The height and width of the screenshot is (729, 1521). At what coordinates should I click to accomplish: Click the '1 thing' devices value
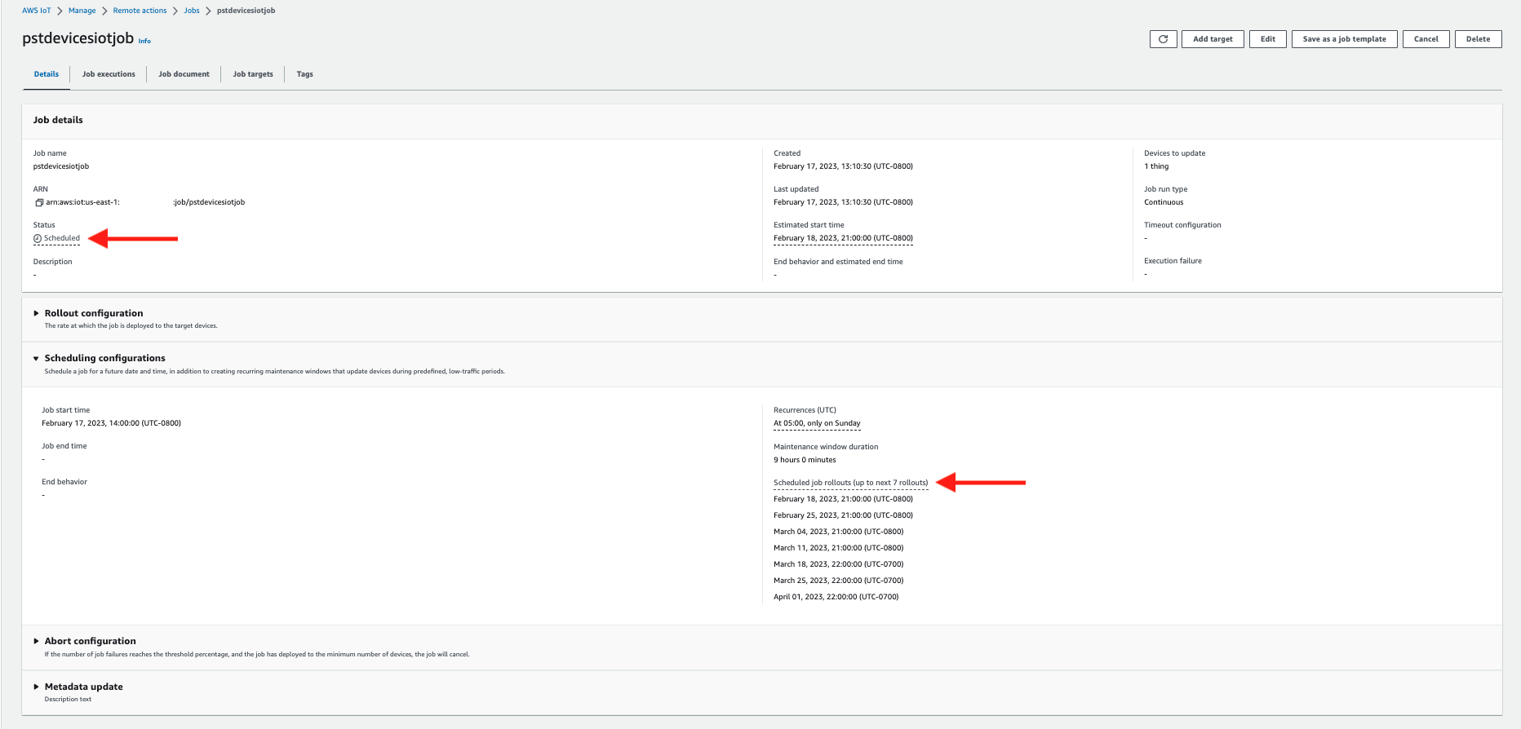pos(1156,166)
